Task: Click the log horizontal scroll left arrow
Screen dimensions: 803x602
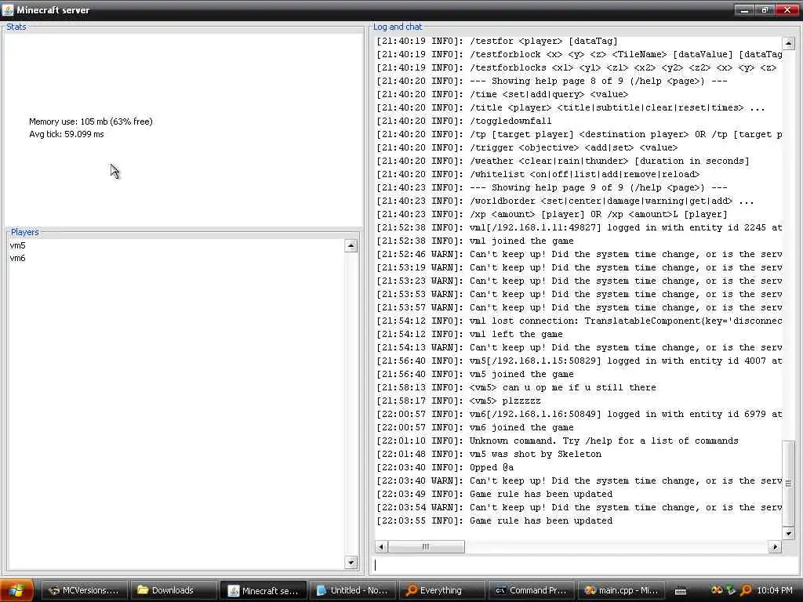Action: (381, 546)
